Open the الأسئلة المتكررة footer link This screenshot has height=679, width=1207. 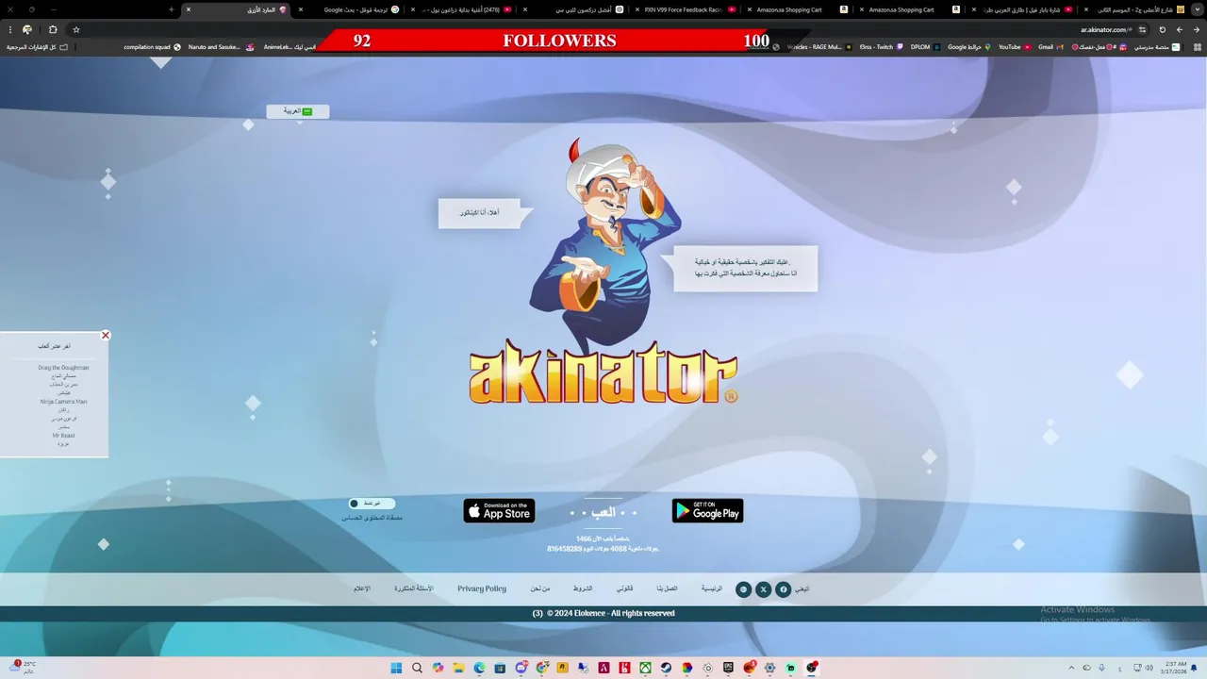(414, 588)
